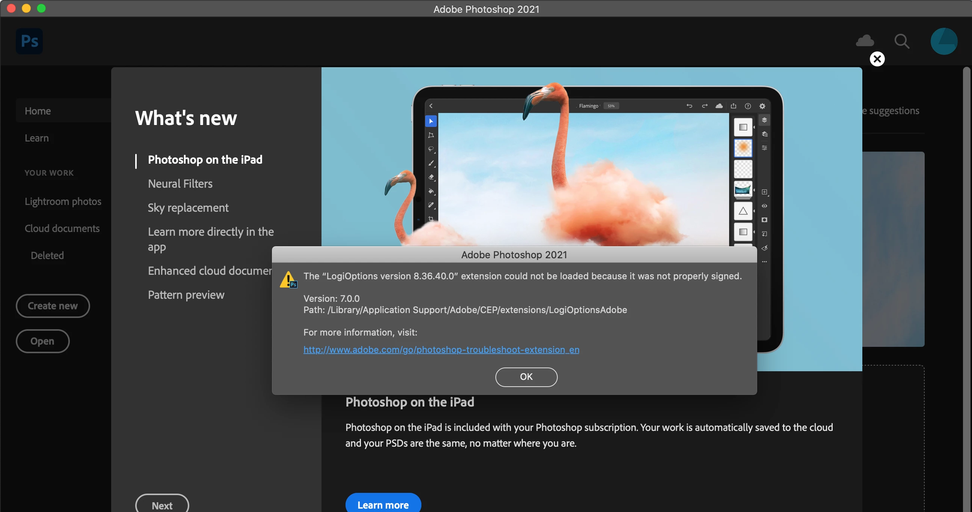Screen dimensions: 972x512
Task: Select Neural Filters in What's new
Action: pos(180,184)
